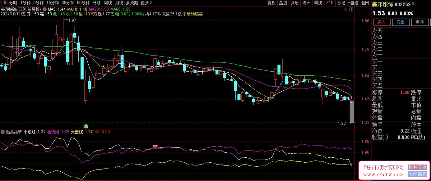Expand the 更多 more periods menu
431x181 pixels.
(146, 3)
